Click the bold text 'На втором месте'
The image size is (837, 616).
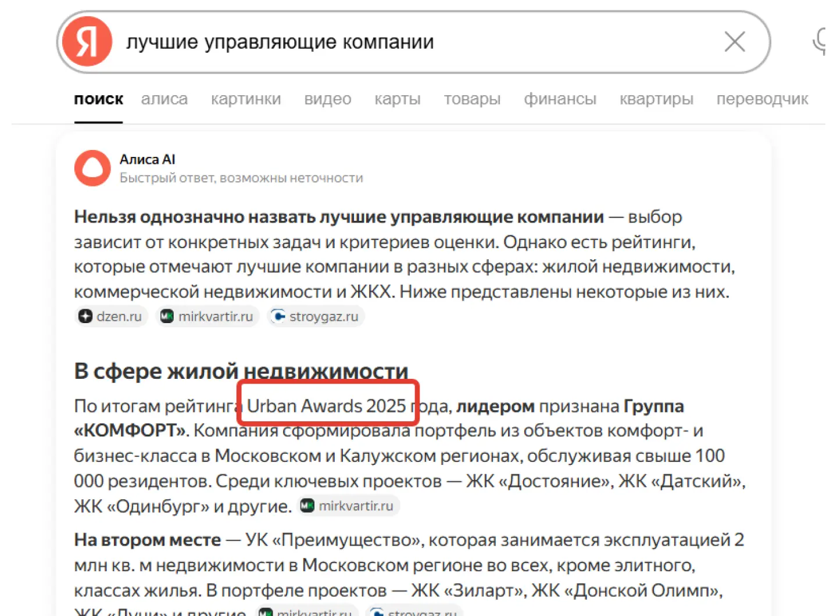pos(147,540)
